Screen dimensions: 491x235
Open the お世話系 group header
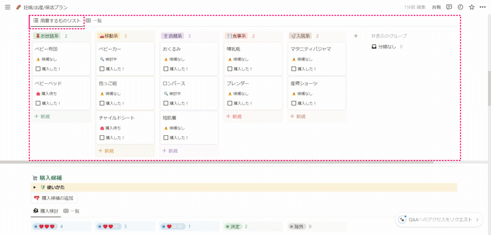pos(47,36)
